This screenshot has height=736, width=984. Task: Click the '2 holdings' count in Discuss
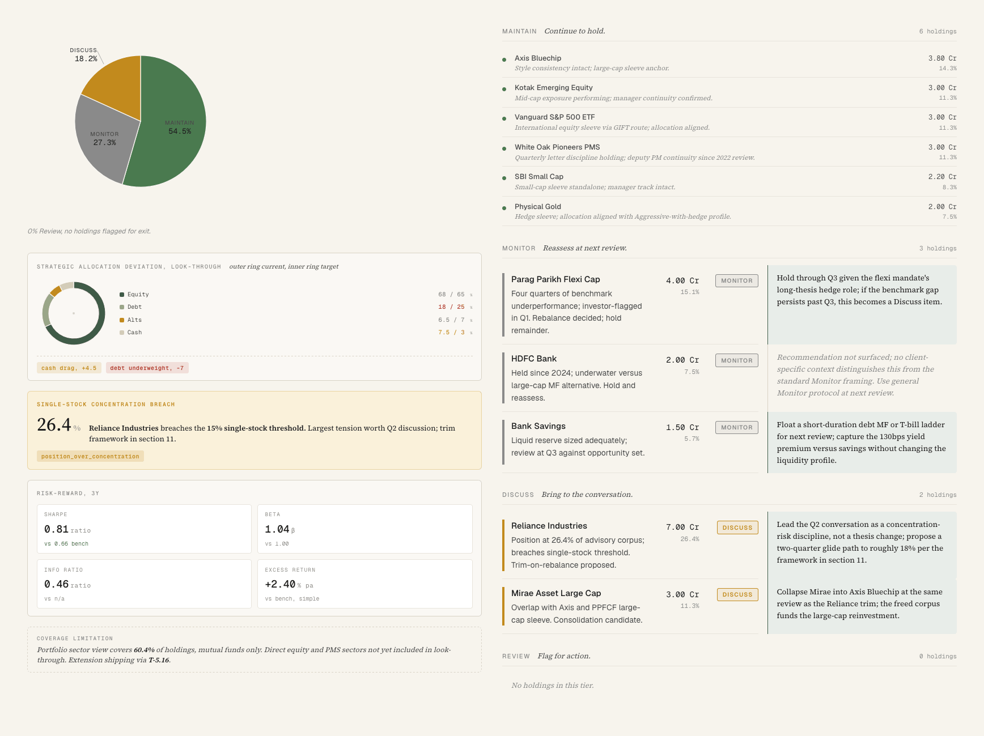[938, 495]
